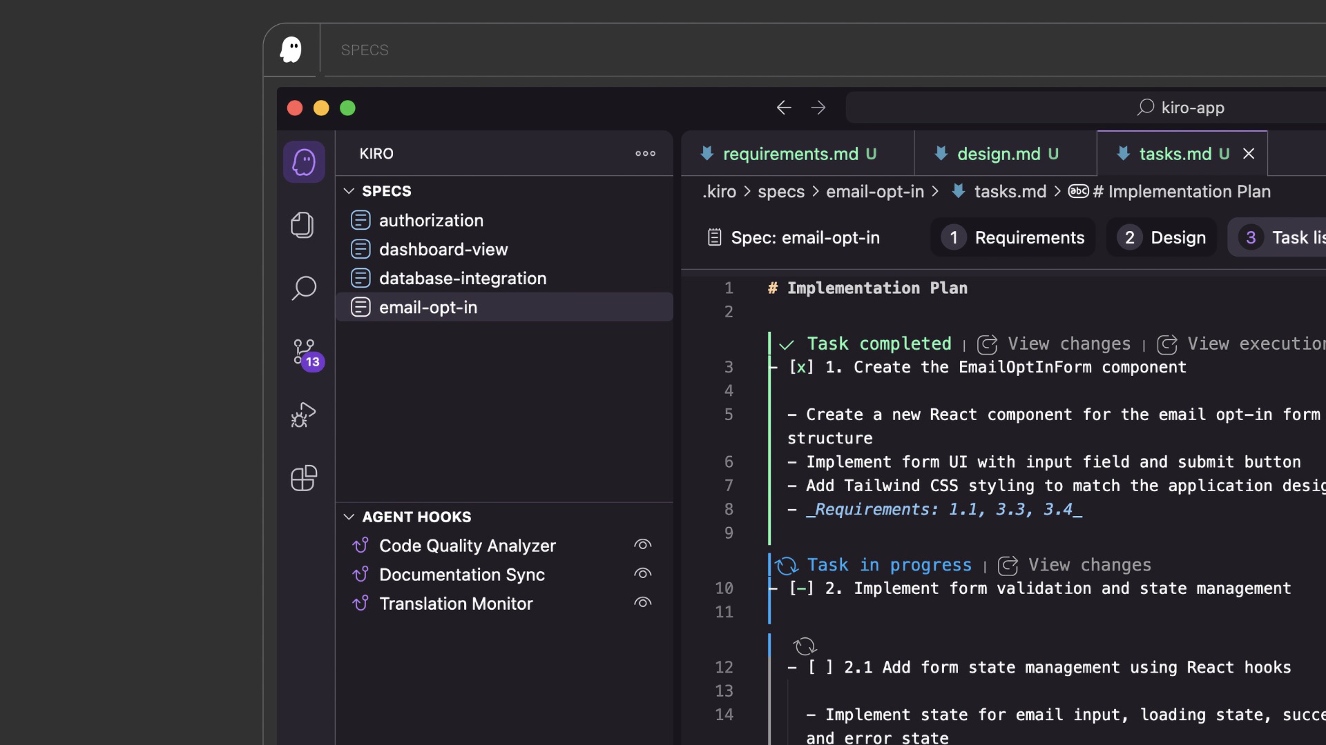Click View changes under Task in progress

click(x=1088, y=565)
